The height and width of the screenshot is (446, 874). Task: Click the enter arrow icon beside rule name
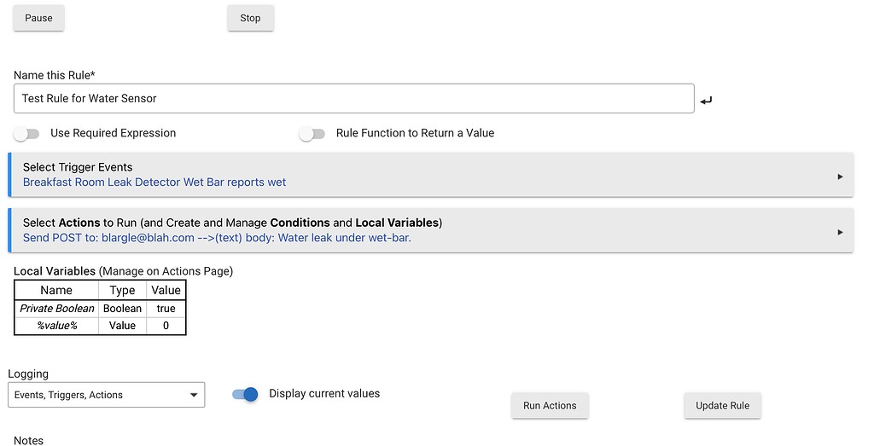pos(706,101)
